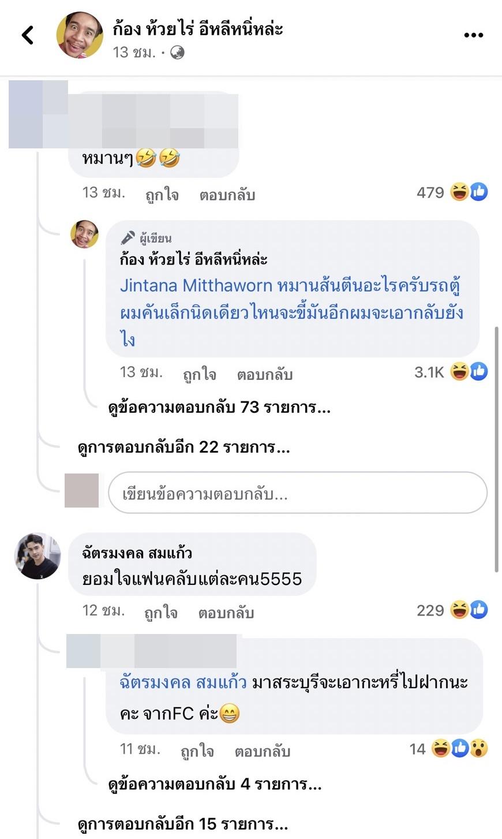Viewport: 502px width, 839px height.
Task: Tap the globe public privacy icon
Action: click(178, 53)
